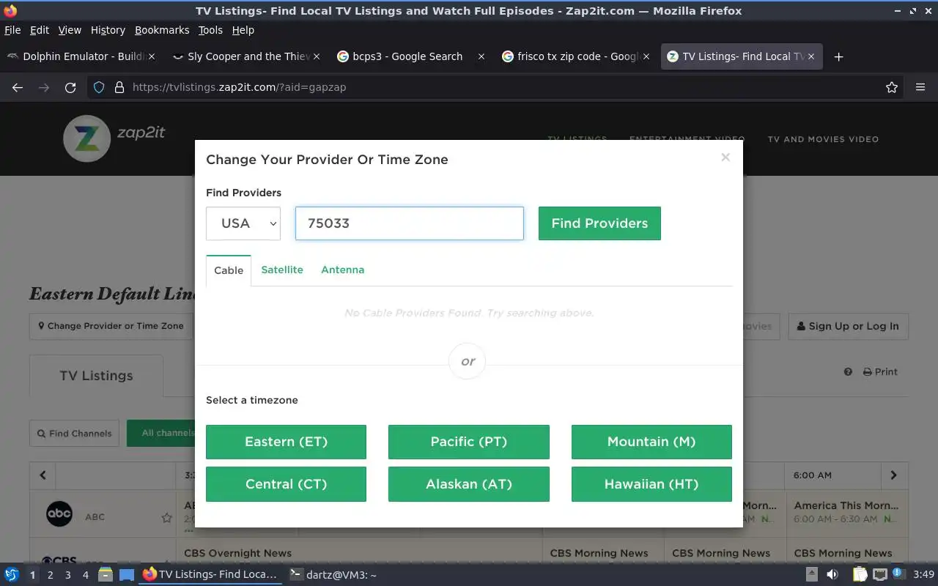This screenshot has height=586, width=938.
Task: Click the volume speaker tray icon
Action: [832, 575]
